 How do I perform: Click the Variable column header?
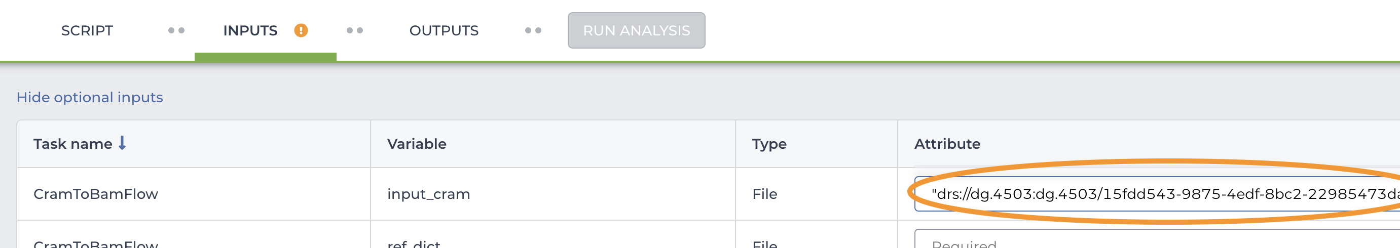[417, 144]
